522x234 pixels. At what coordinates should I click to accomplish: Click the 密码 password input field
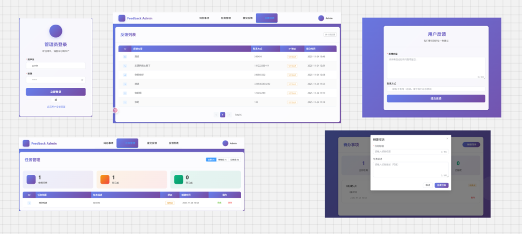56,80
